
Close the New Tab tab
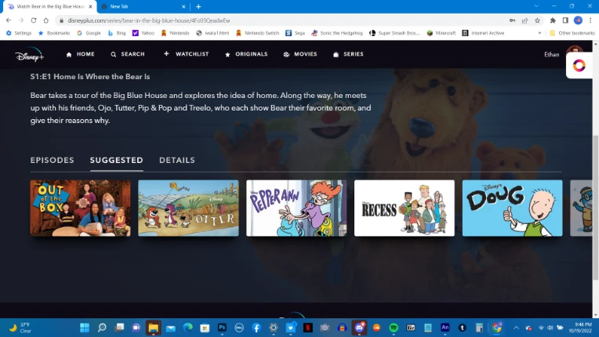click(x=183, y=6)
